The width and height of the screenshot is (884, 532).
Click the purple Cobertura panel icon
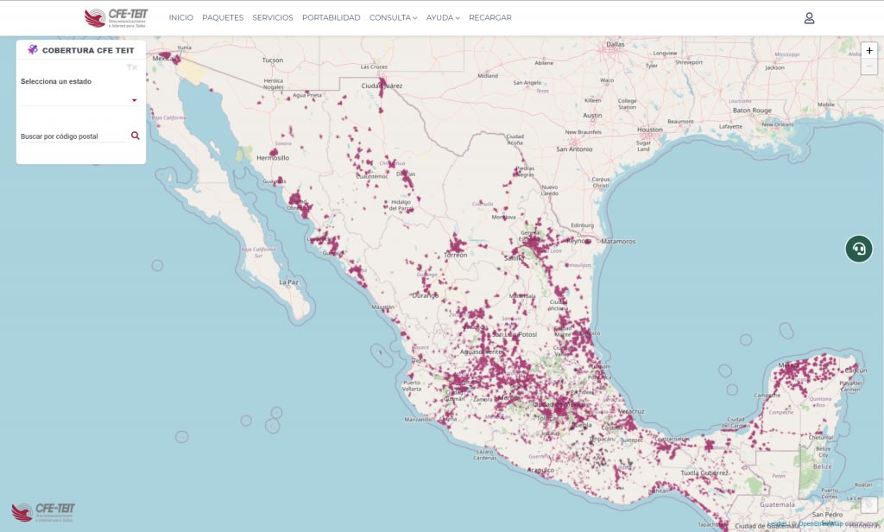click(x=33, y=50)
